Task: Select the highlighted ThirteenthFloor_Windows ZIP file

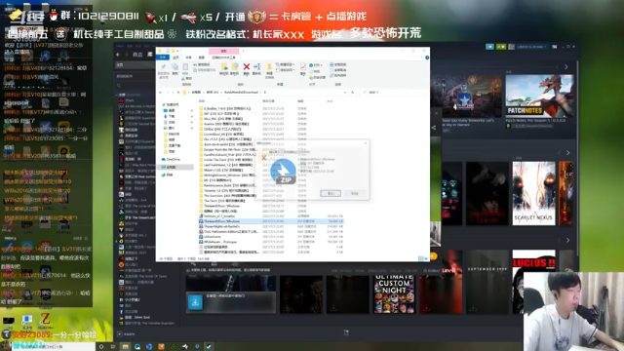Action: click(x=271, y=221)
